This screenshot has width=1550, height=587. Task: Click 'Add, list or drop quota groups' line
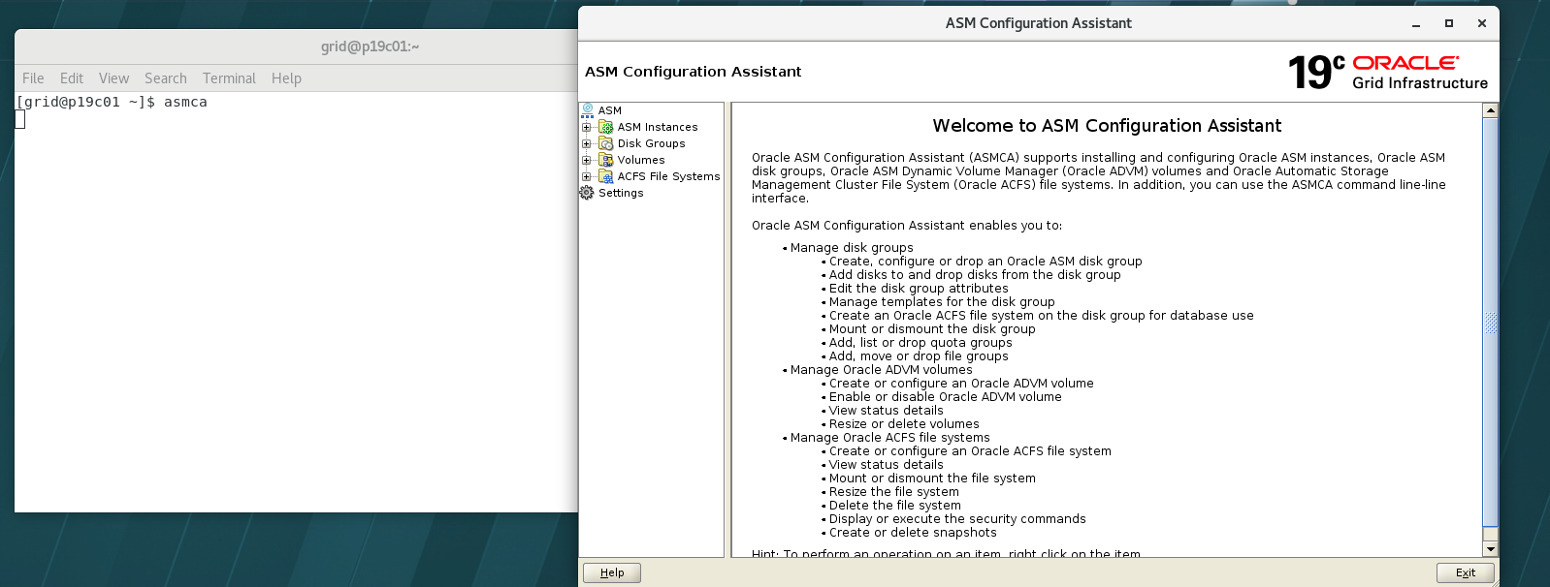(x=920, y=343)
